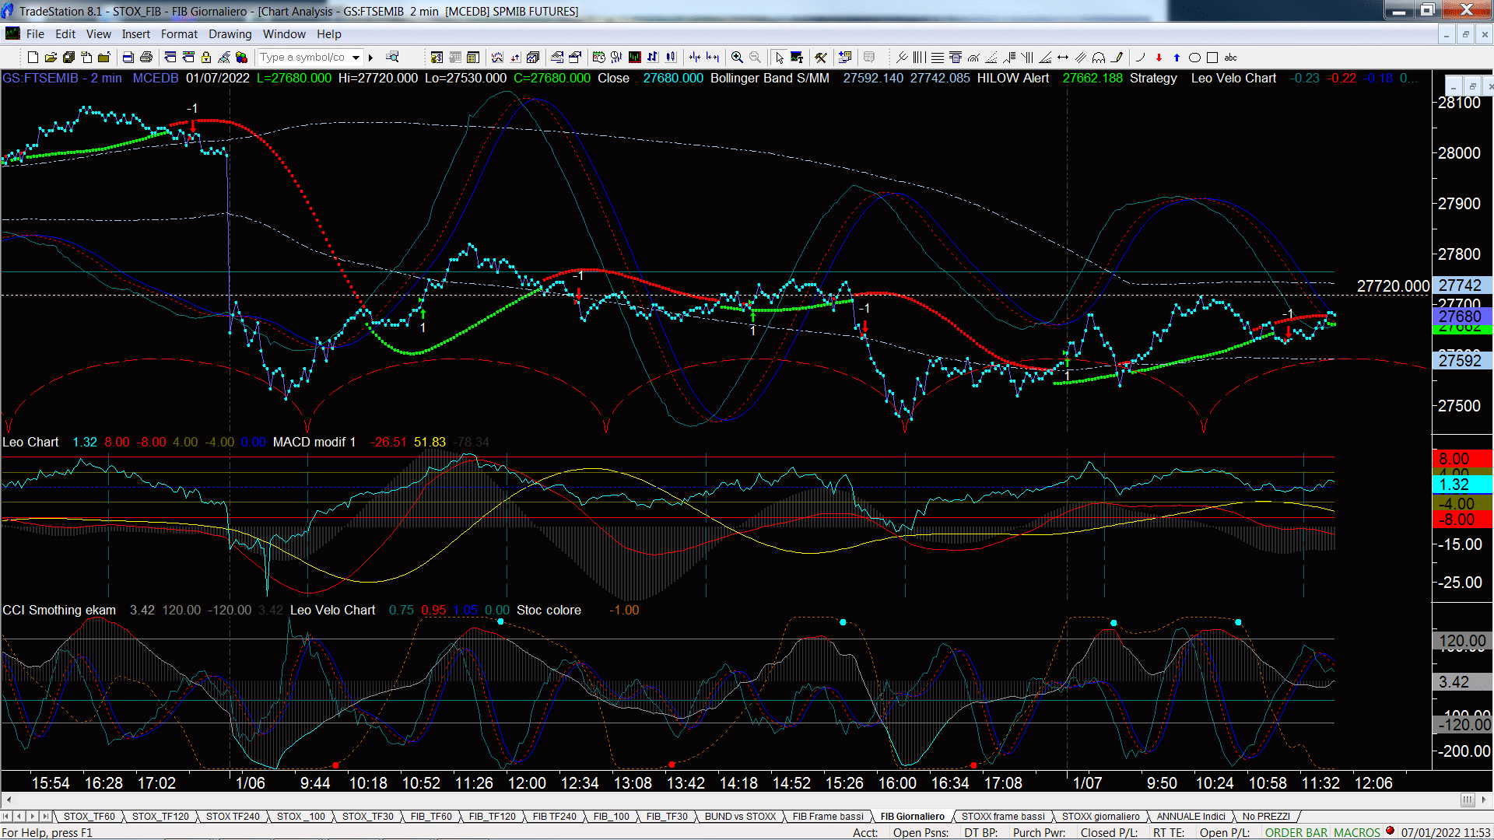The image size is (1494, 840).
Task: Click the green bar chart type icon
Action: point(635,57)
